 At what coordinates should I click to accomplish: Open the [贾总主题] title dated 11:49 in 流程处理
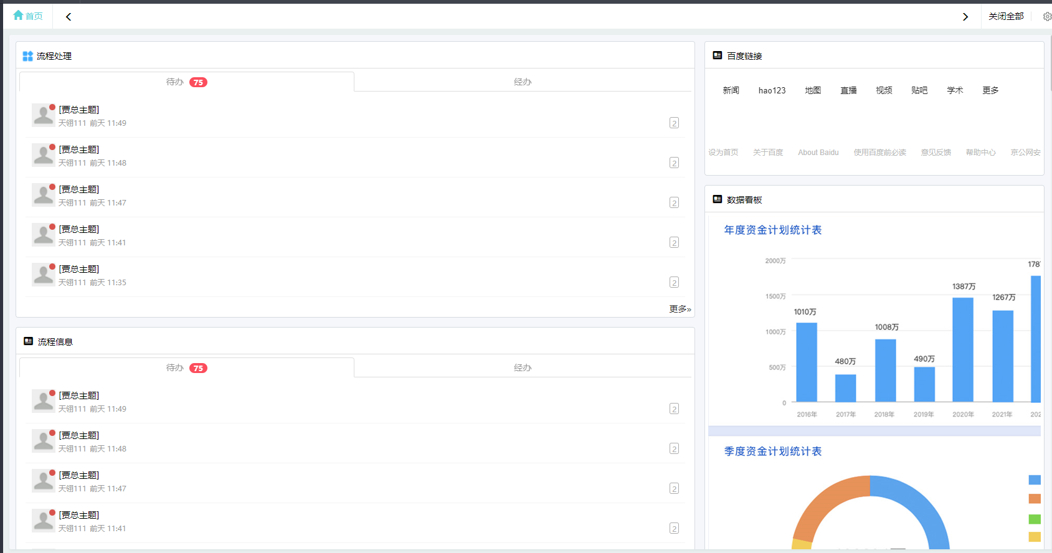tap(79, 110)
